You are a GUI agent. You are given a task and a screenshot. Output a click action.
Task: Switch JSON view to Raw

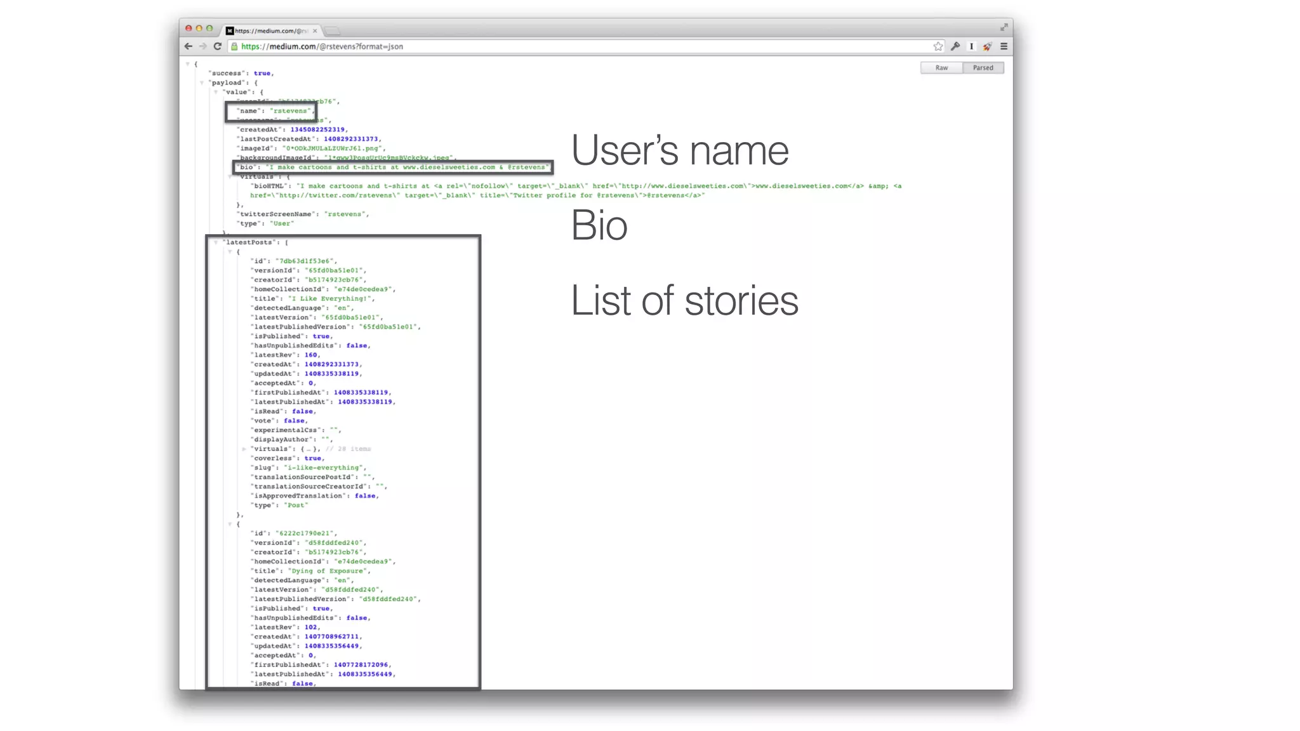pyautogui.click(x=941, y=68)
